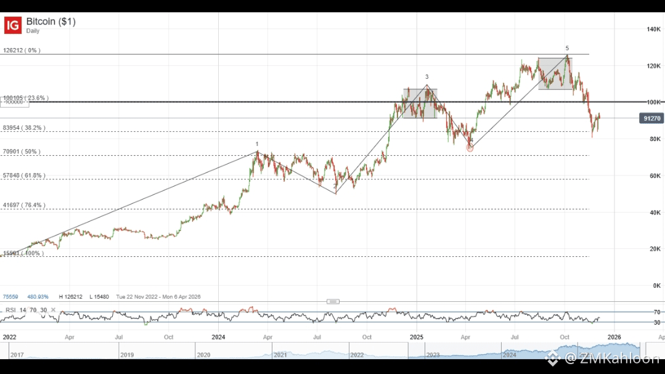
Task: Click the 75559 range value
Action: pos(10,297)
